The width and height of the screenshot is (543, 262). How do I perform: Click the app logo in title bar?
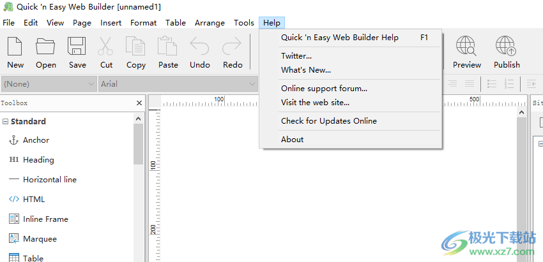pyautogui.click(x=8, y=6)
